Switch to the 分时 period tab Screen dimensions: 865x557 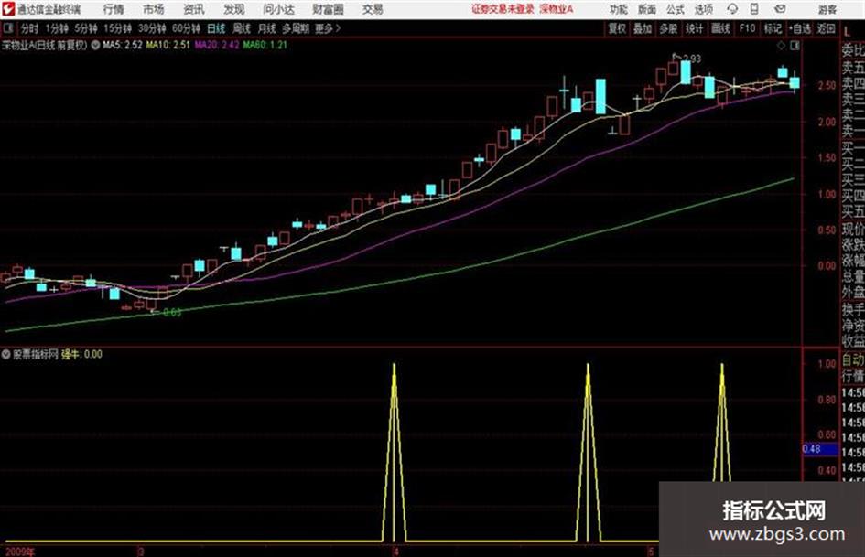(30, 28)
